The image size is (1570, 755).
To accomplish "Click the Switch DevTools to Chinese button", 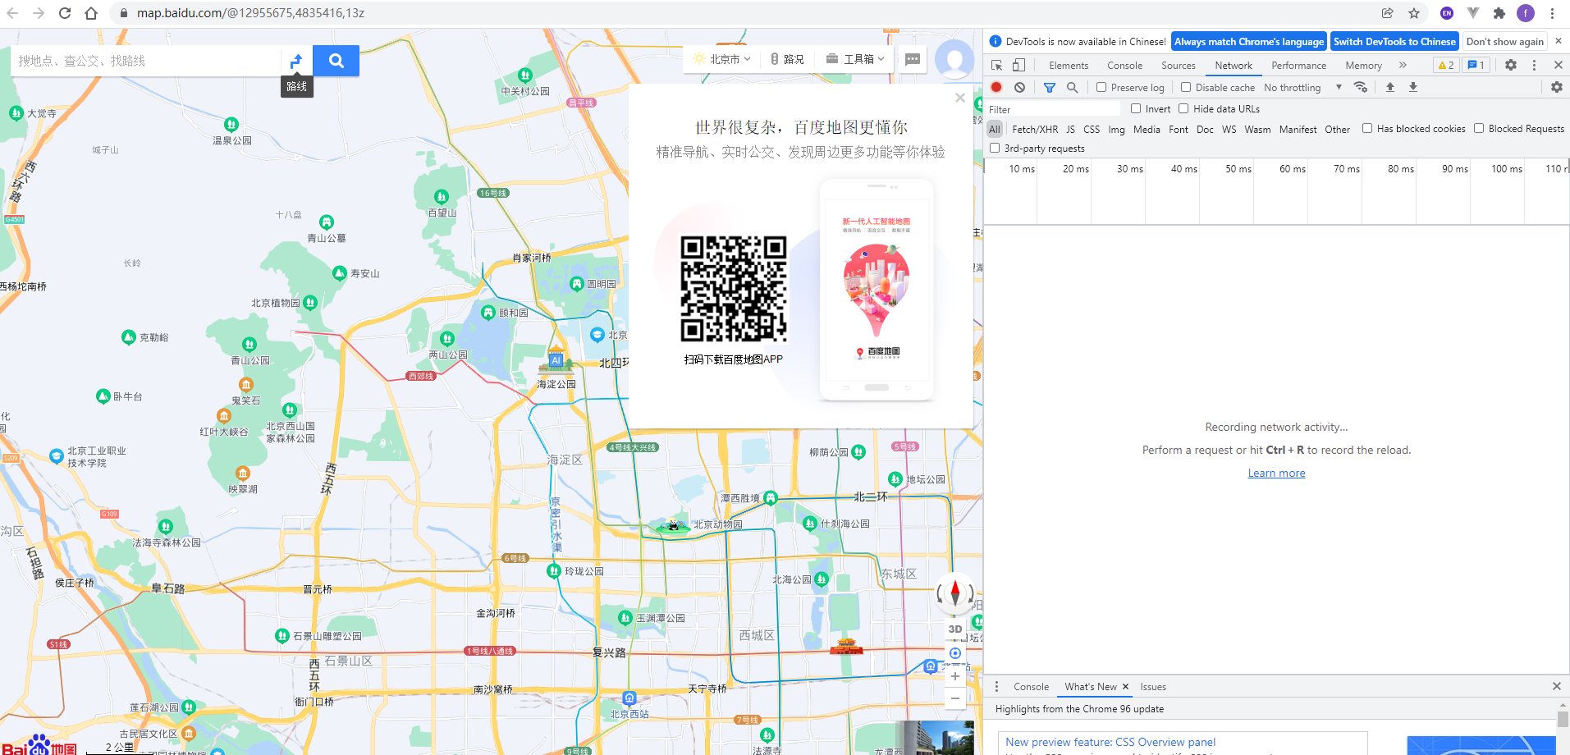I will (1394, 41).
